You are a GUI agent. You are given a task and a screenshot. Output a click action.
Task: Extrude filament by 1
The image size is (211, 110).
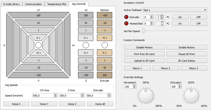click(105, 60)
